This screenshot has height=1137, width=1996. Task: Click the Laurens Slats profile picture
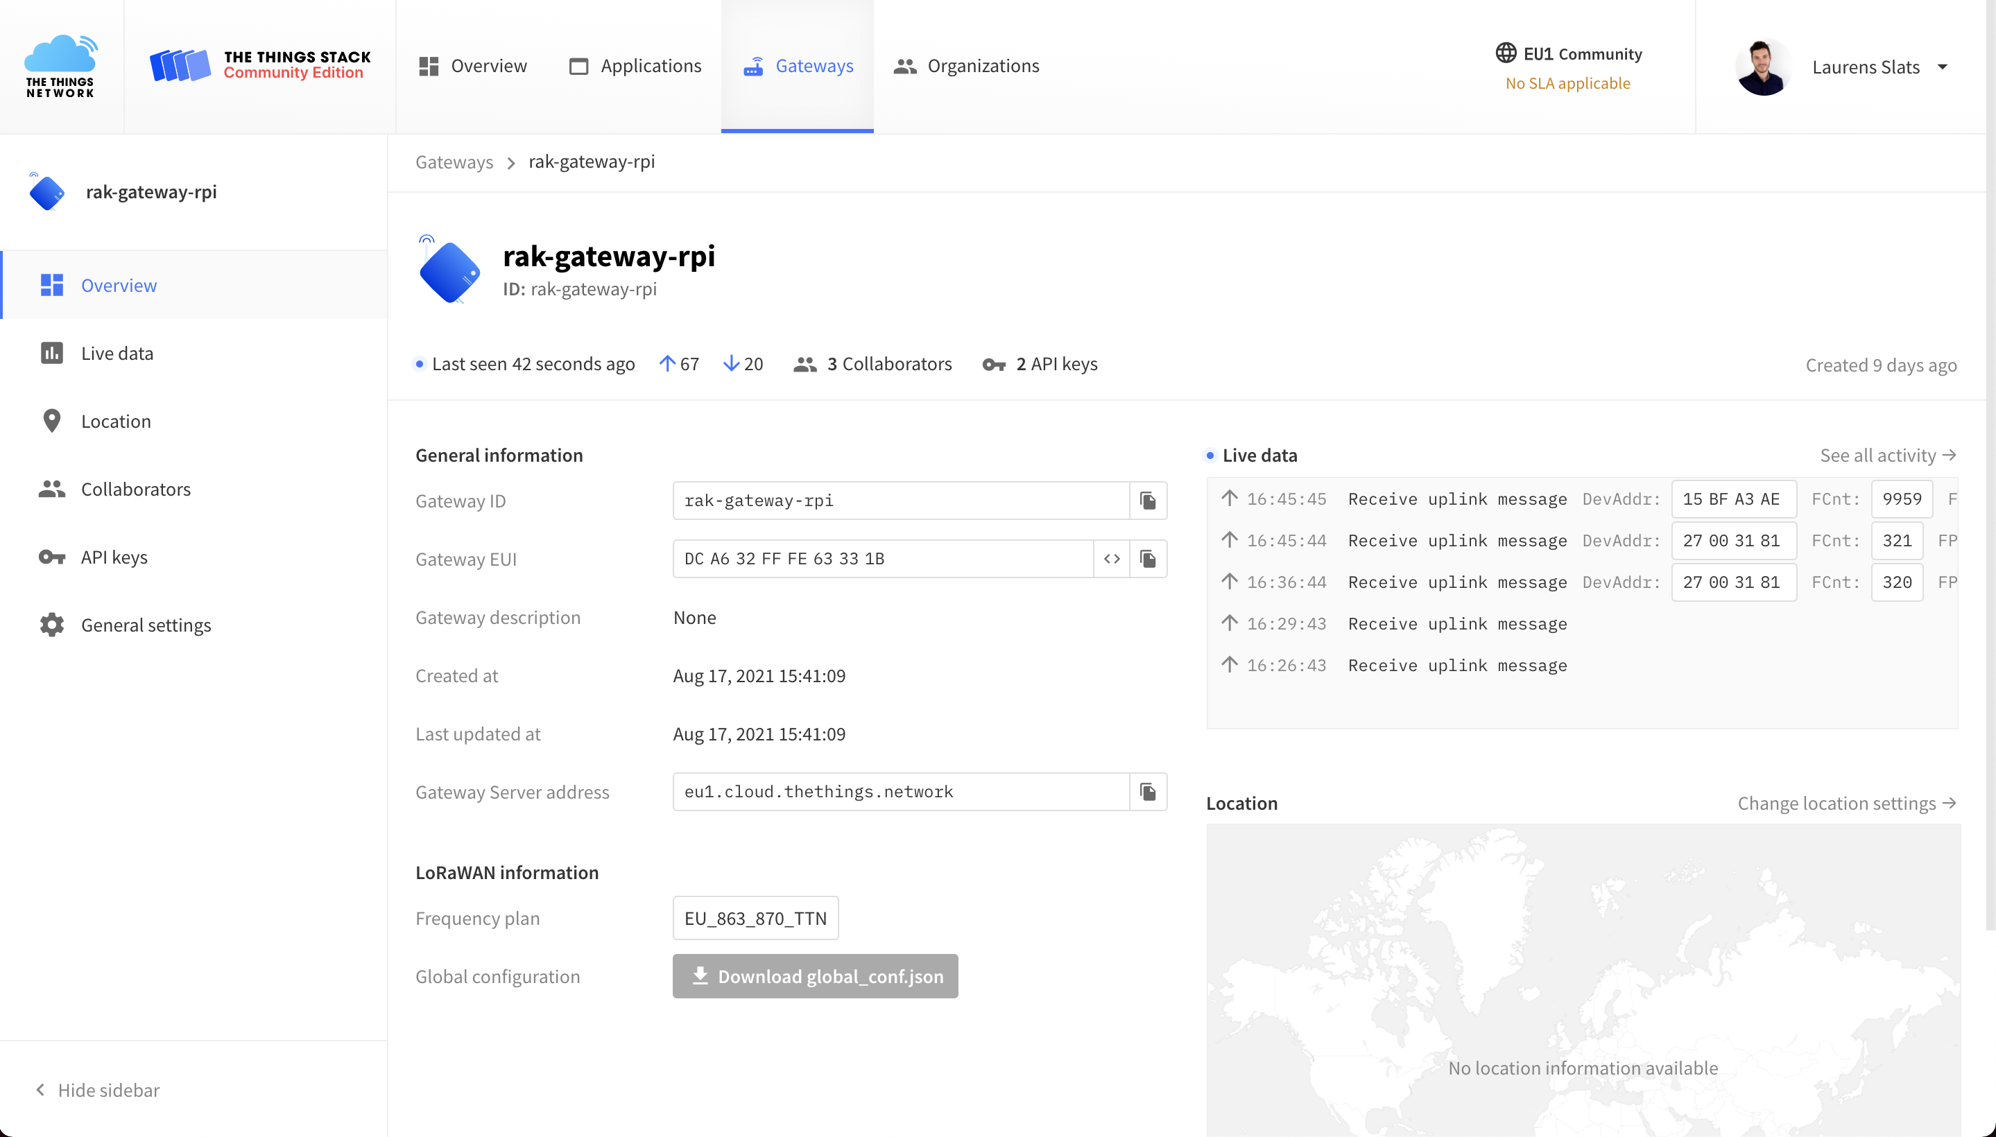click(x=1762, y=67)
